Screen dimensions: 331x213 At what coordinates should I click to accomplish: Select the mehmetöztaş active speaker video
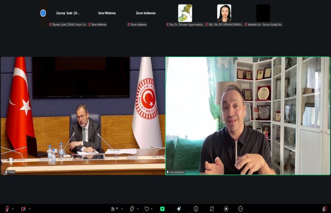(248, 116)
